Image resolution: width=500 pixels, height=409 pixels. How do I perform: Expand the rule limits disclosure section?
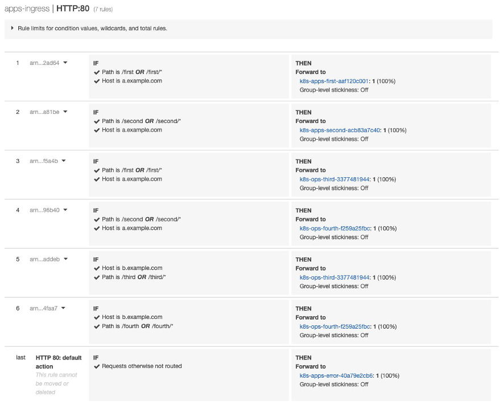pos(13,28)
